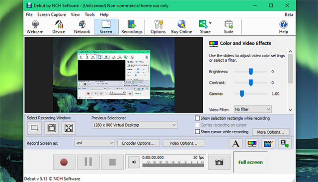This screenshot has width=318, height=182.
Task: Click the effects panel scroll-up arrow
Action: (290, 51)
